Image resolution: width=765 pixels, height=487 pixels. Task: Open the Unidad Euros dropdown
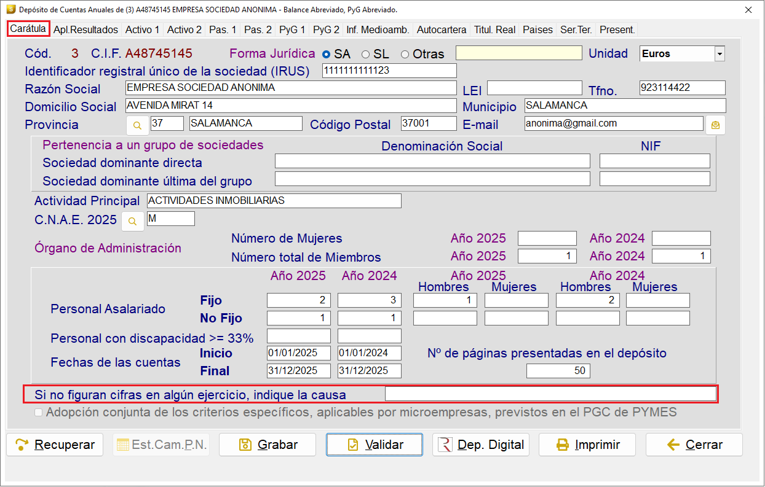[719, 53]
